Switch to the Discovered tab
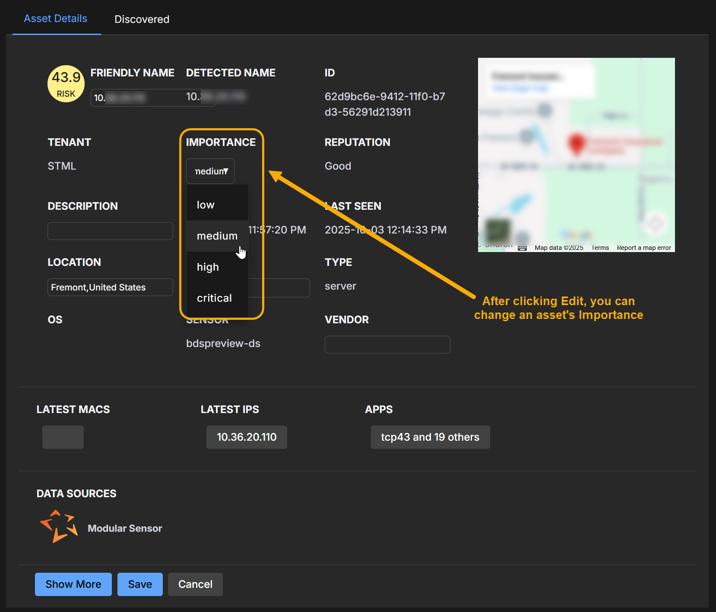 click(x=142, y=19)
